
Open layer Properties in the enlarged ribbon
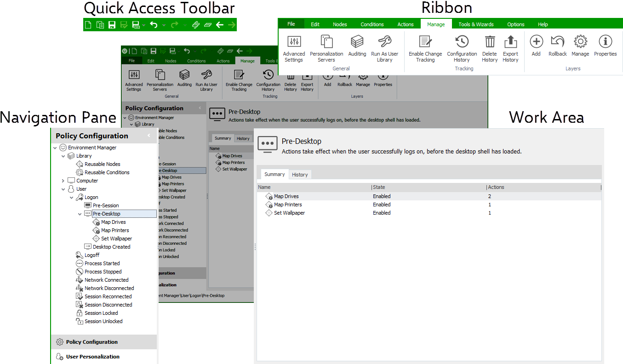[x=605, y=45]
